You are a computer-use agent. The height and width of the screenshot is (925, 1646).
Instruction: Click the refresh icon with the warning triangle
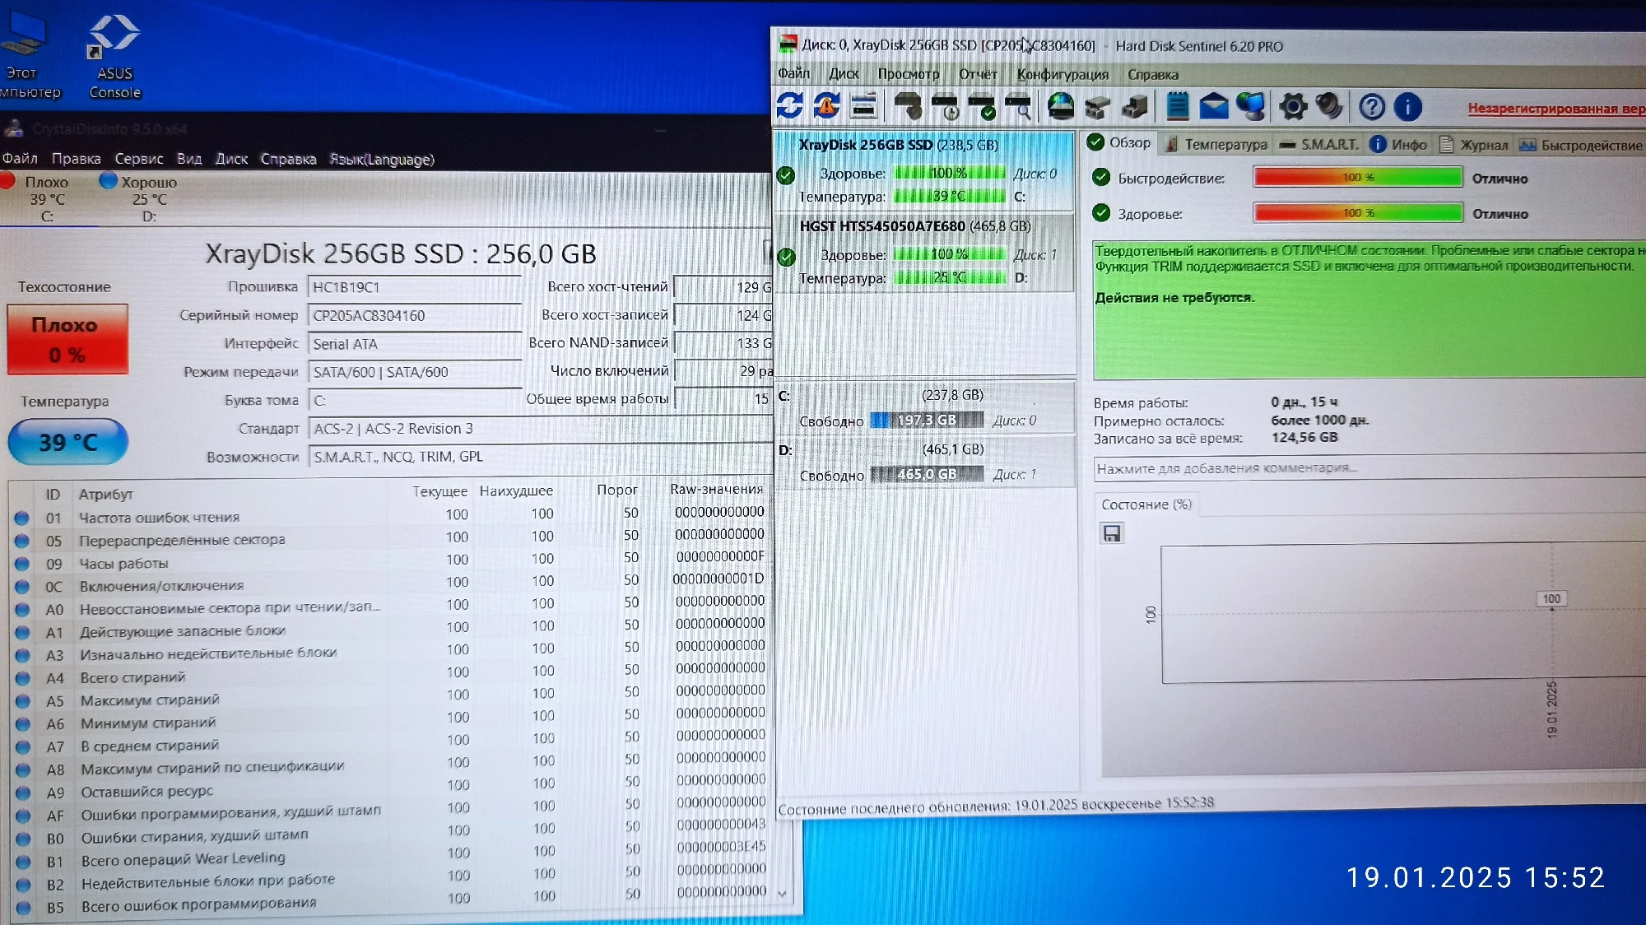click(826, 105)
